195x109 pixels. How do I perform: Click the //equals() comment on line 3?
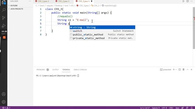pos(65,16)
